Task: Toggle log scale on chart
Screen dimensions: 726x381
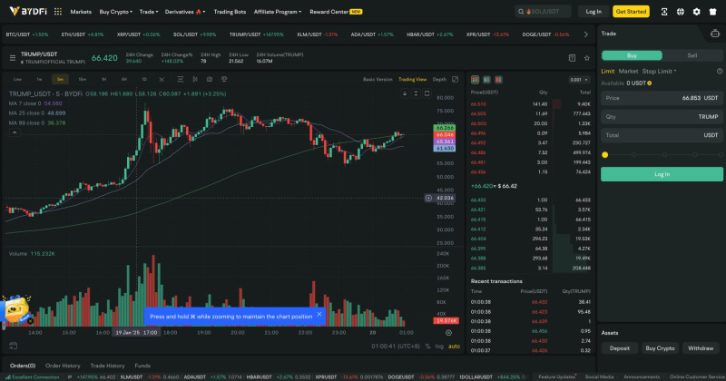Action: click(x=439, y=346)
